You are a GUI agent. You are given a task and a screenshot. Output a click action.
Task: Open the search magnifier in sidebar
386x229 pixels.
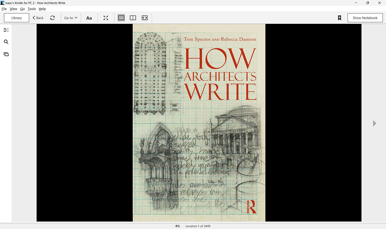point(6,42)
